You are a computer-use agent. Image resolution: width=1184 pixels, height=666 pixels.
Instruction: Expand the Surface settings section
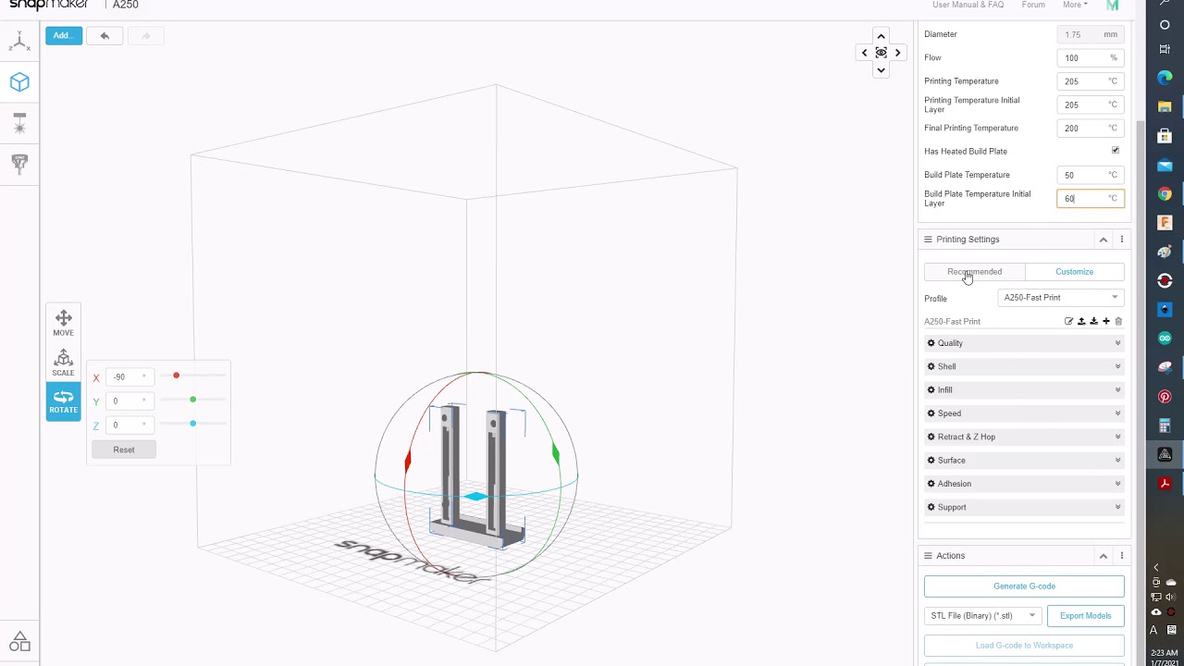pos(1024,461)
